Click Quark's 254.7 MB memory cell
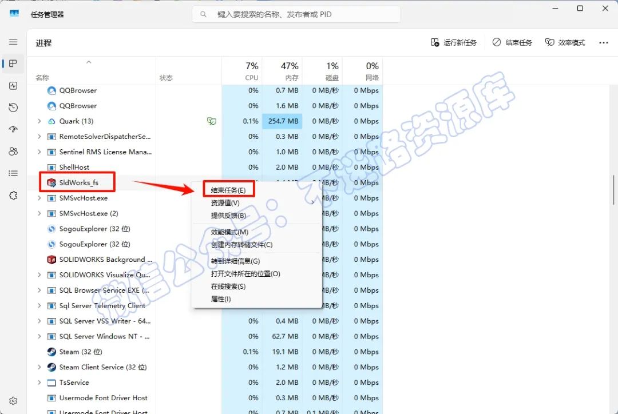The width and height of the screenshot is (618, 414). point(282,121)
